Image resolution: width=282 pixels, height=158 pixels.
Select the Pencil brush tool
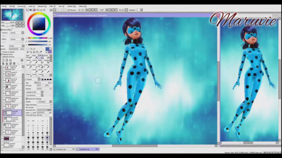pyautogui.click(x=35, y=66)
